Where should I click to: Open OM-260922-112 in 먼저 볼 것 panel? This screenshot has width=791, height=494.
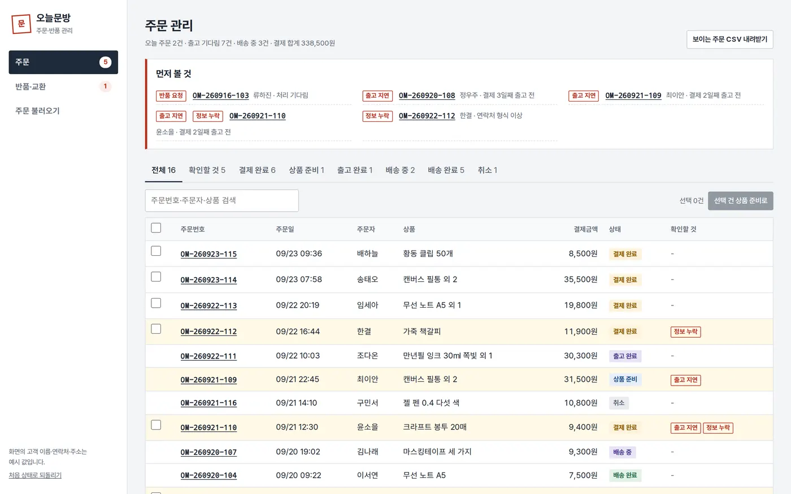[427, 116]
